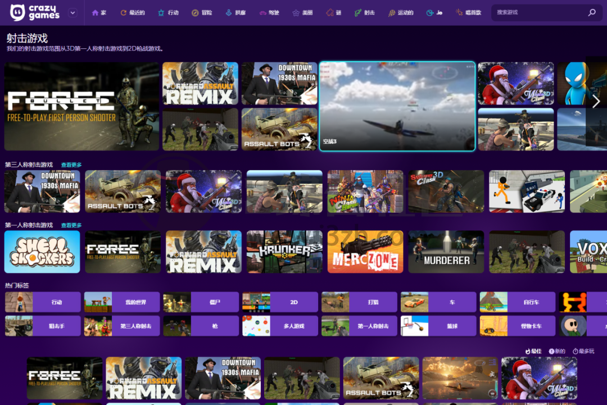Viewport: 607px width, 405px height.
Task: Select the 打猎 hunting tag
Action: pyautogui.click(x=359, y=302)
